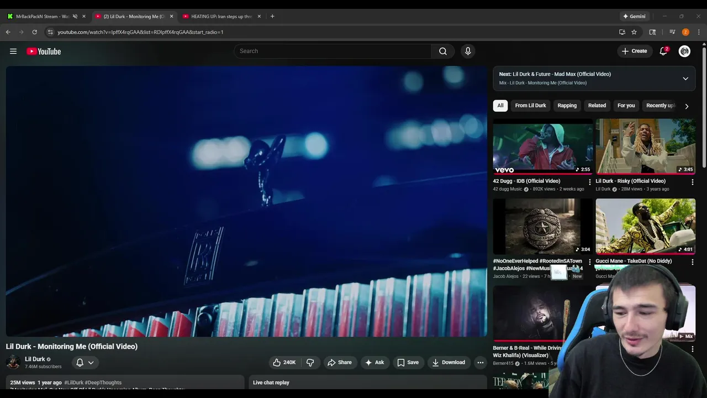Open Lil Durk - Risky video title

tap(630, 181)
